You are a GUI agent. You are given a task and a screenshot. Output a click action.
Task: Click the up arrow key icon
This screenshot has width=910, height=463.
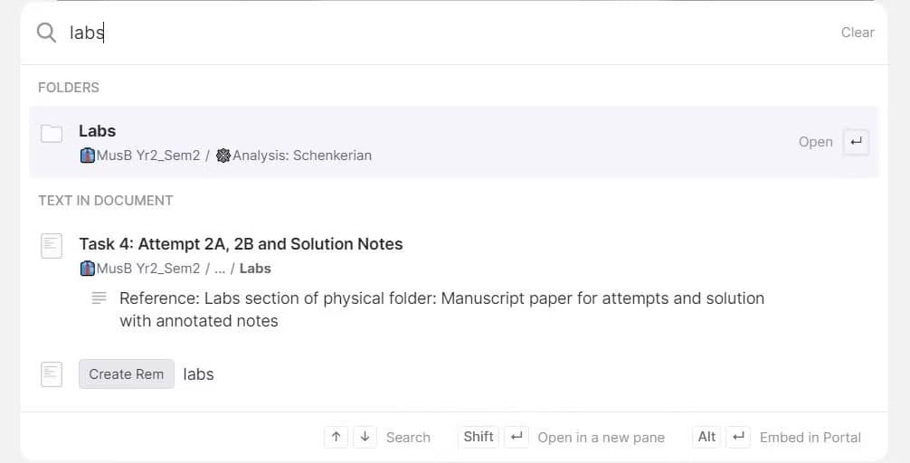(336, 437)
